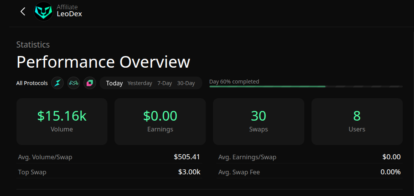Select the 30 Swaps card
Image resolution: width=414 pixels, height=196 pixels.
tap(259, 121)
